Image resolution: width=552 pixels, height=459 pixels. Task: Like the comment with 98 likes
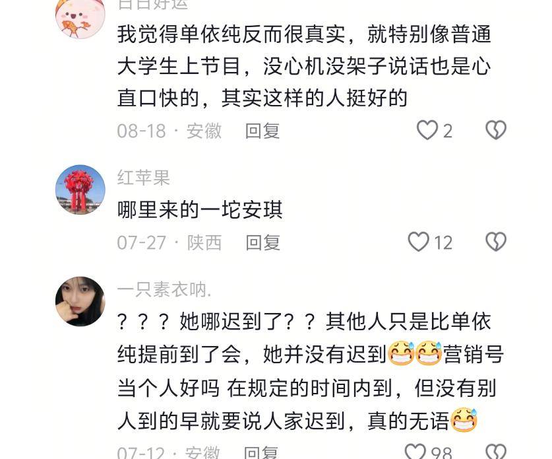(415, 451)
